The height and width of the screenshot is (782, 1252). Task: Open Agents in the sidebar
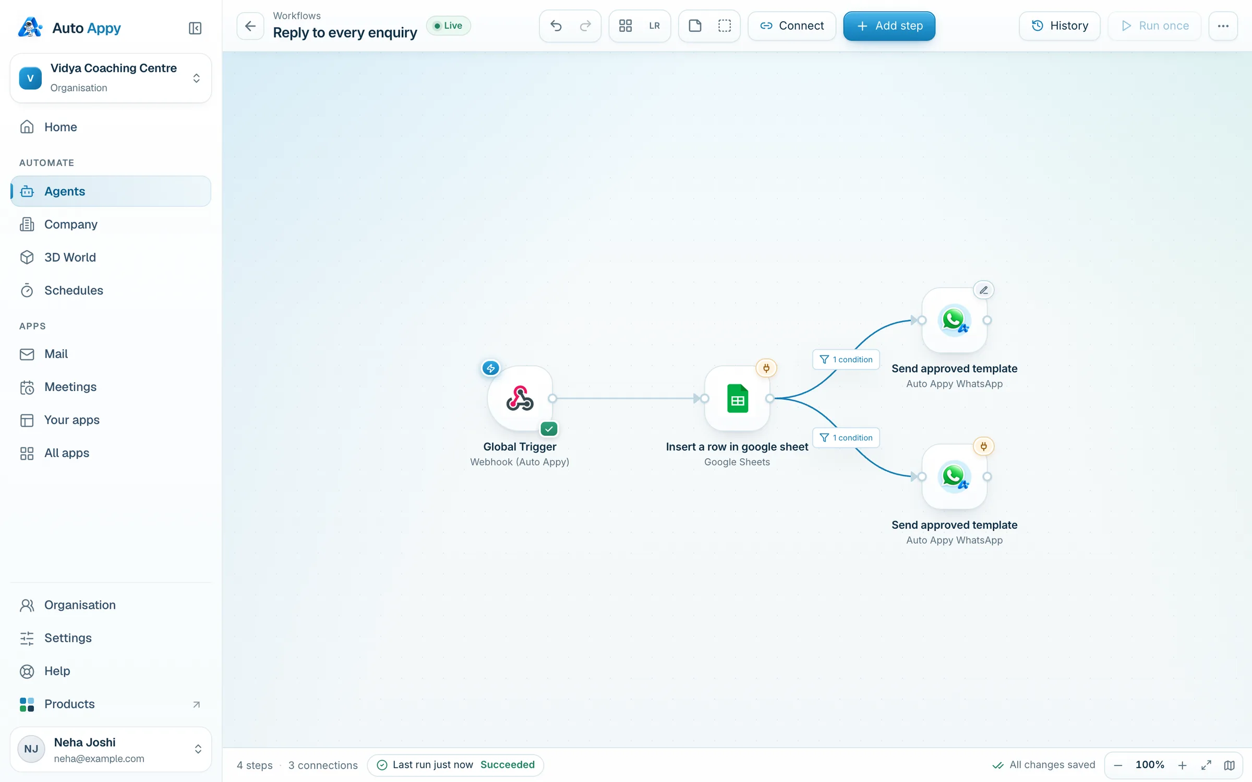[x=111, y=191]
